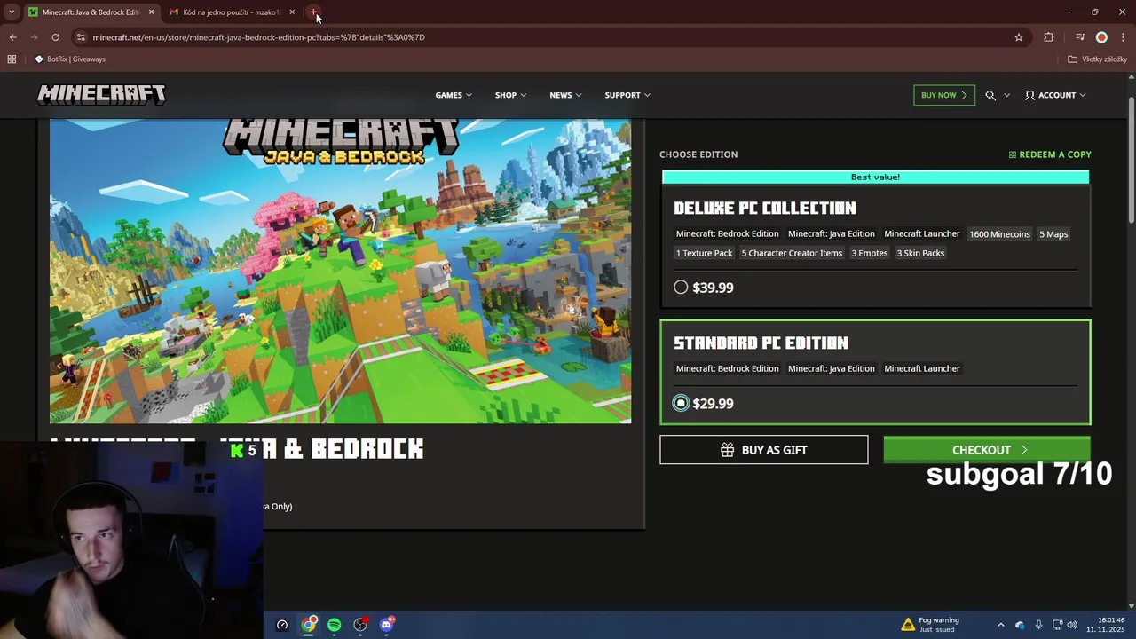Viewport: 1136px width, 639px height.
Task: Show hidden system tray icons chevron
Action: coord(1001,625)
